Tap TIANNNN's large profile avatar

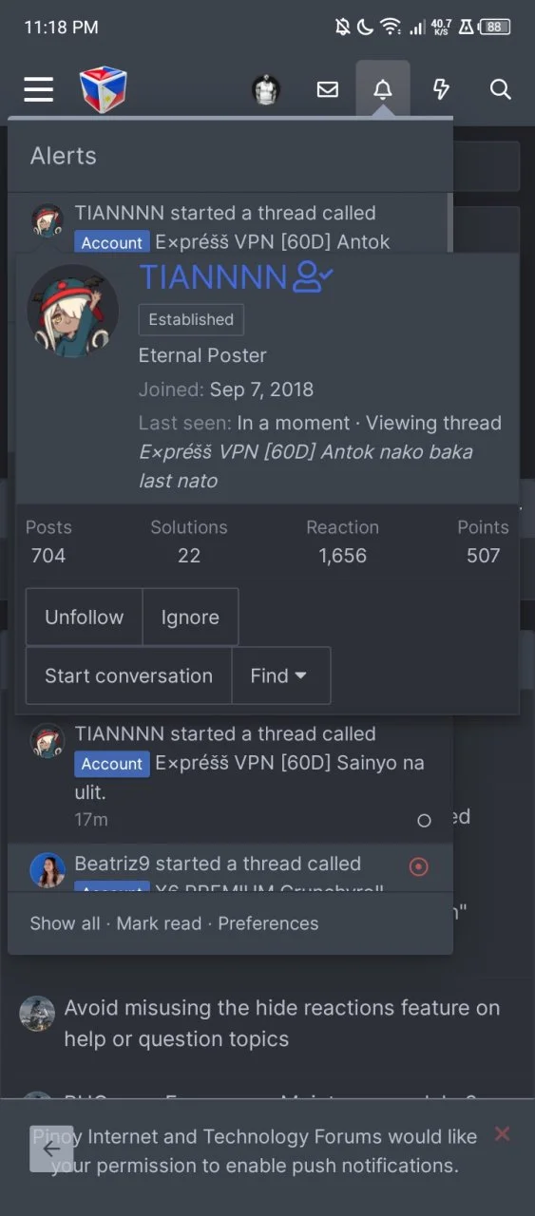(x=73, y=312)
